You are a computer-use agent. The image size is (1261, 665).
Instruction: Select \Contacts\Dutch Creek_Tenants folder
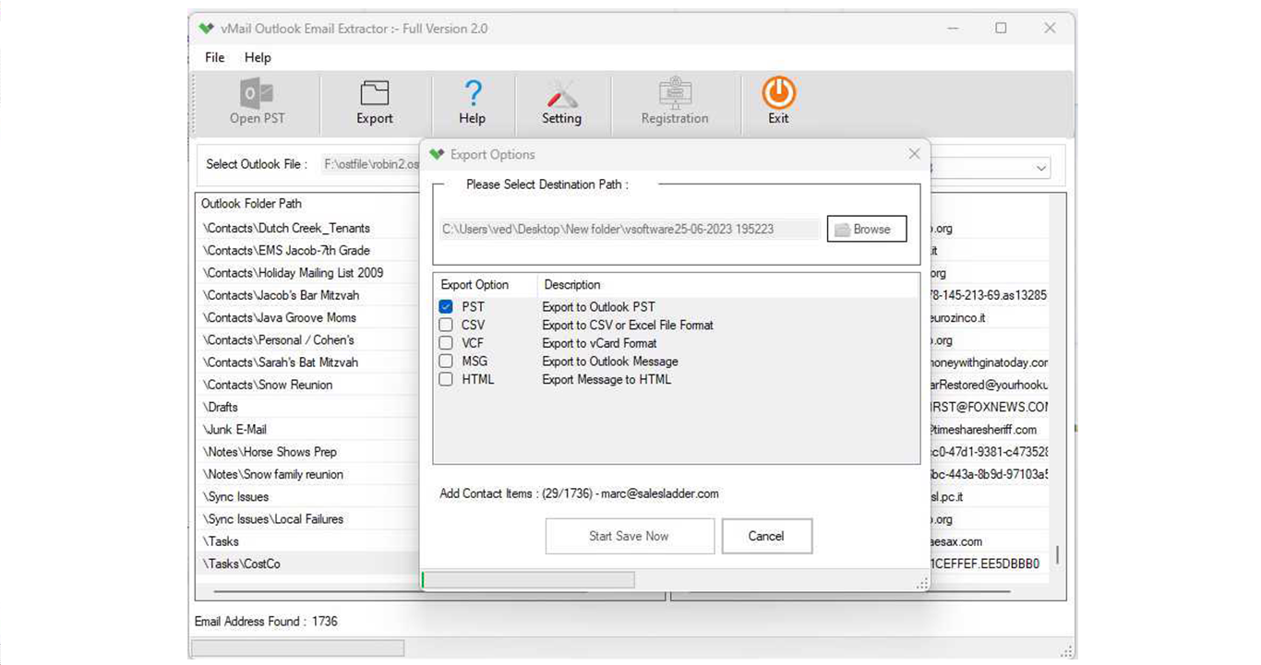tap(286, 228)
